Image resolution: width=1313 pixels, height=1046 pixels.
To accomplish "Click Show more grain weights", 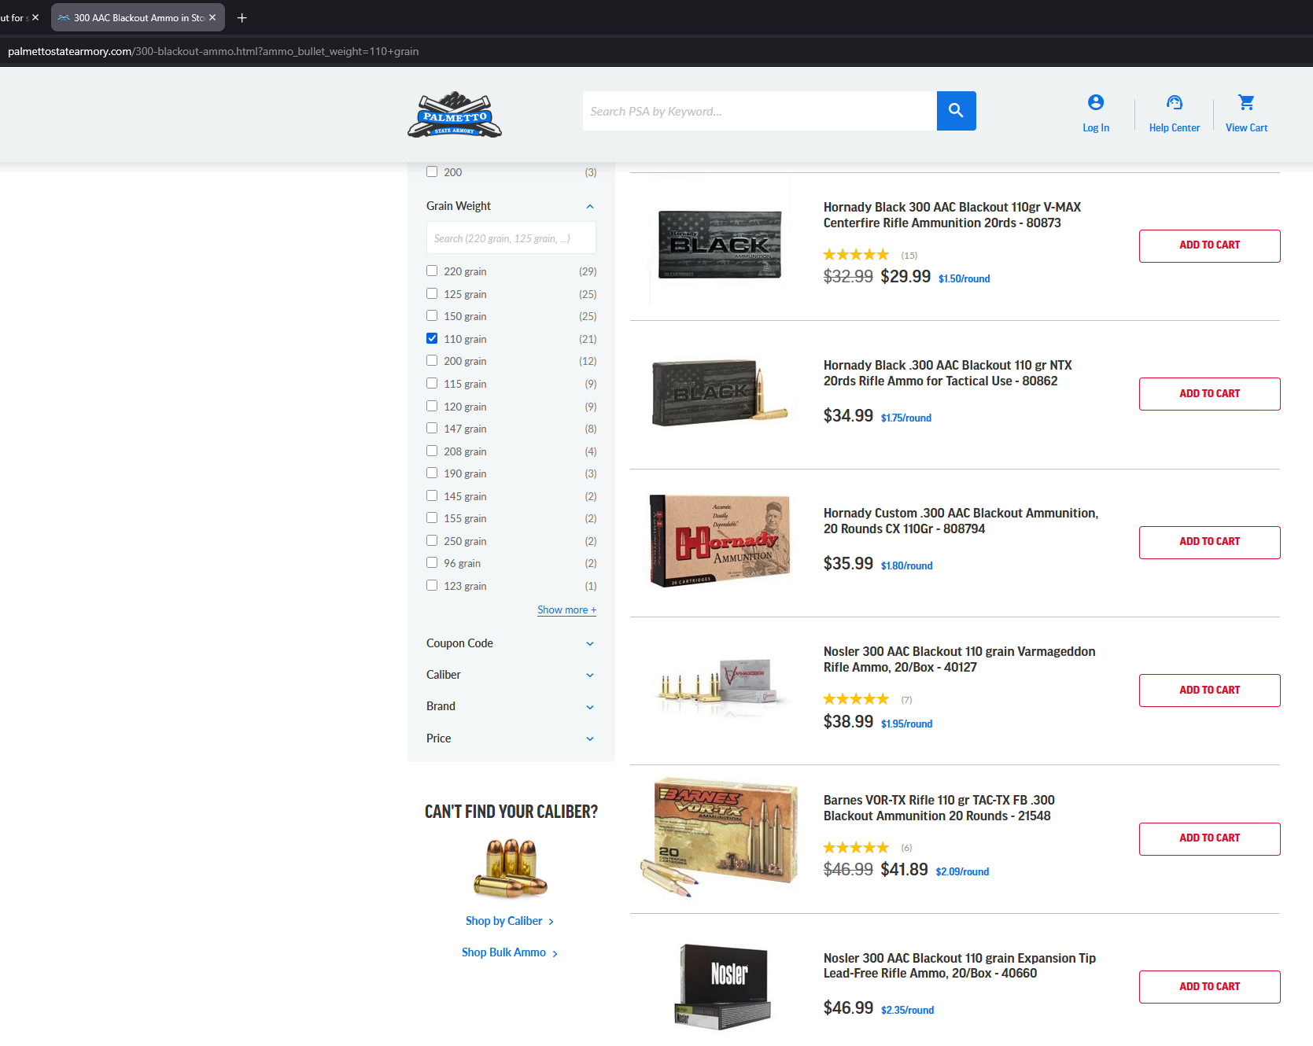I will point(567,610).
